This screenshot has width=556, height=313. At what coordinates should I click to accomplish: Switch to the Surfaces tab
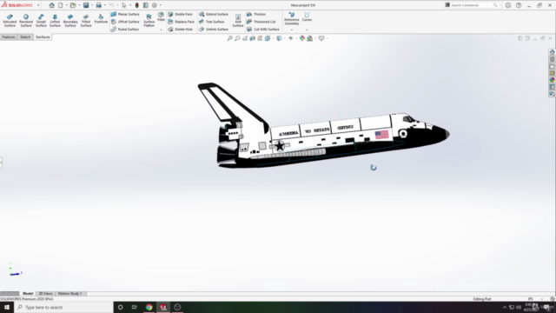tap(43, 37)
